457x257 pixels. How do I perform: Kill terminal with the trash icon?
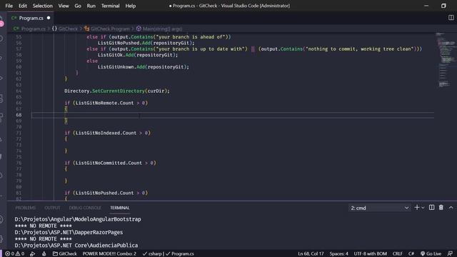tap(441, 208)
